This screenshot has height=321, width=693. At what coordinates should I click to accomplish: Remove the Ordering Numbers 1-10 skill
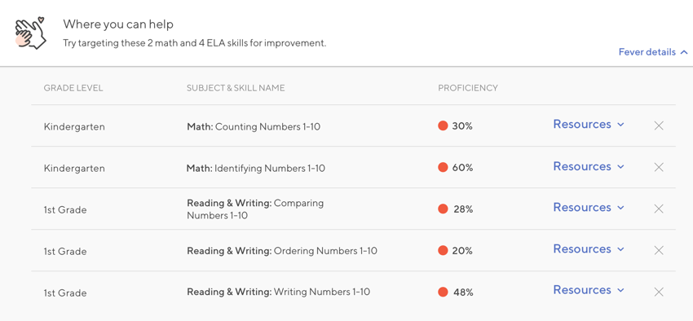pos(659,250)
